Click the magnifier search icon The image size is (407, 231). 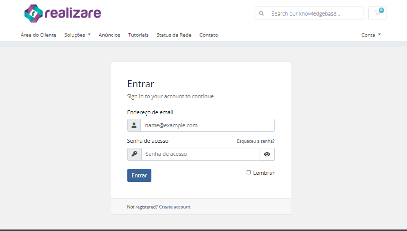pos(261,13)
